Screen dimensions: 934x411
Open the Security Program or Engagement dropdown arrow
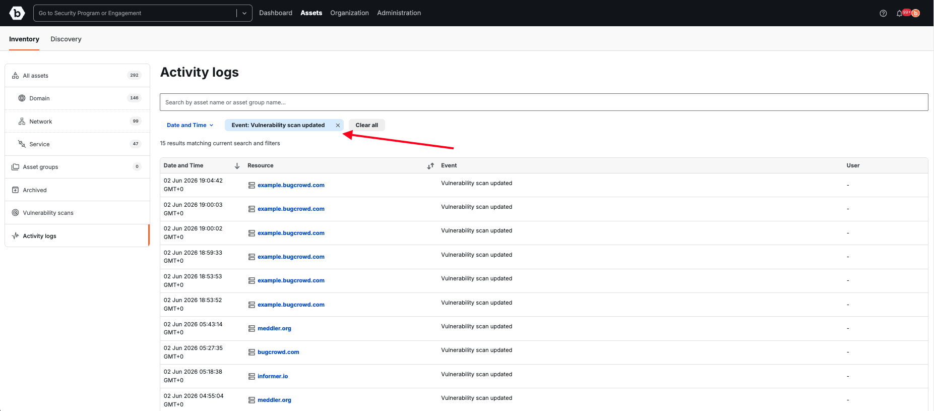[x=244, y=14]
